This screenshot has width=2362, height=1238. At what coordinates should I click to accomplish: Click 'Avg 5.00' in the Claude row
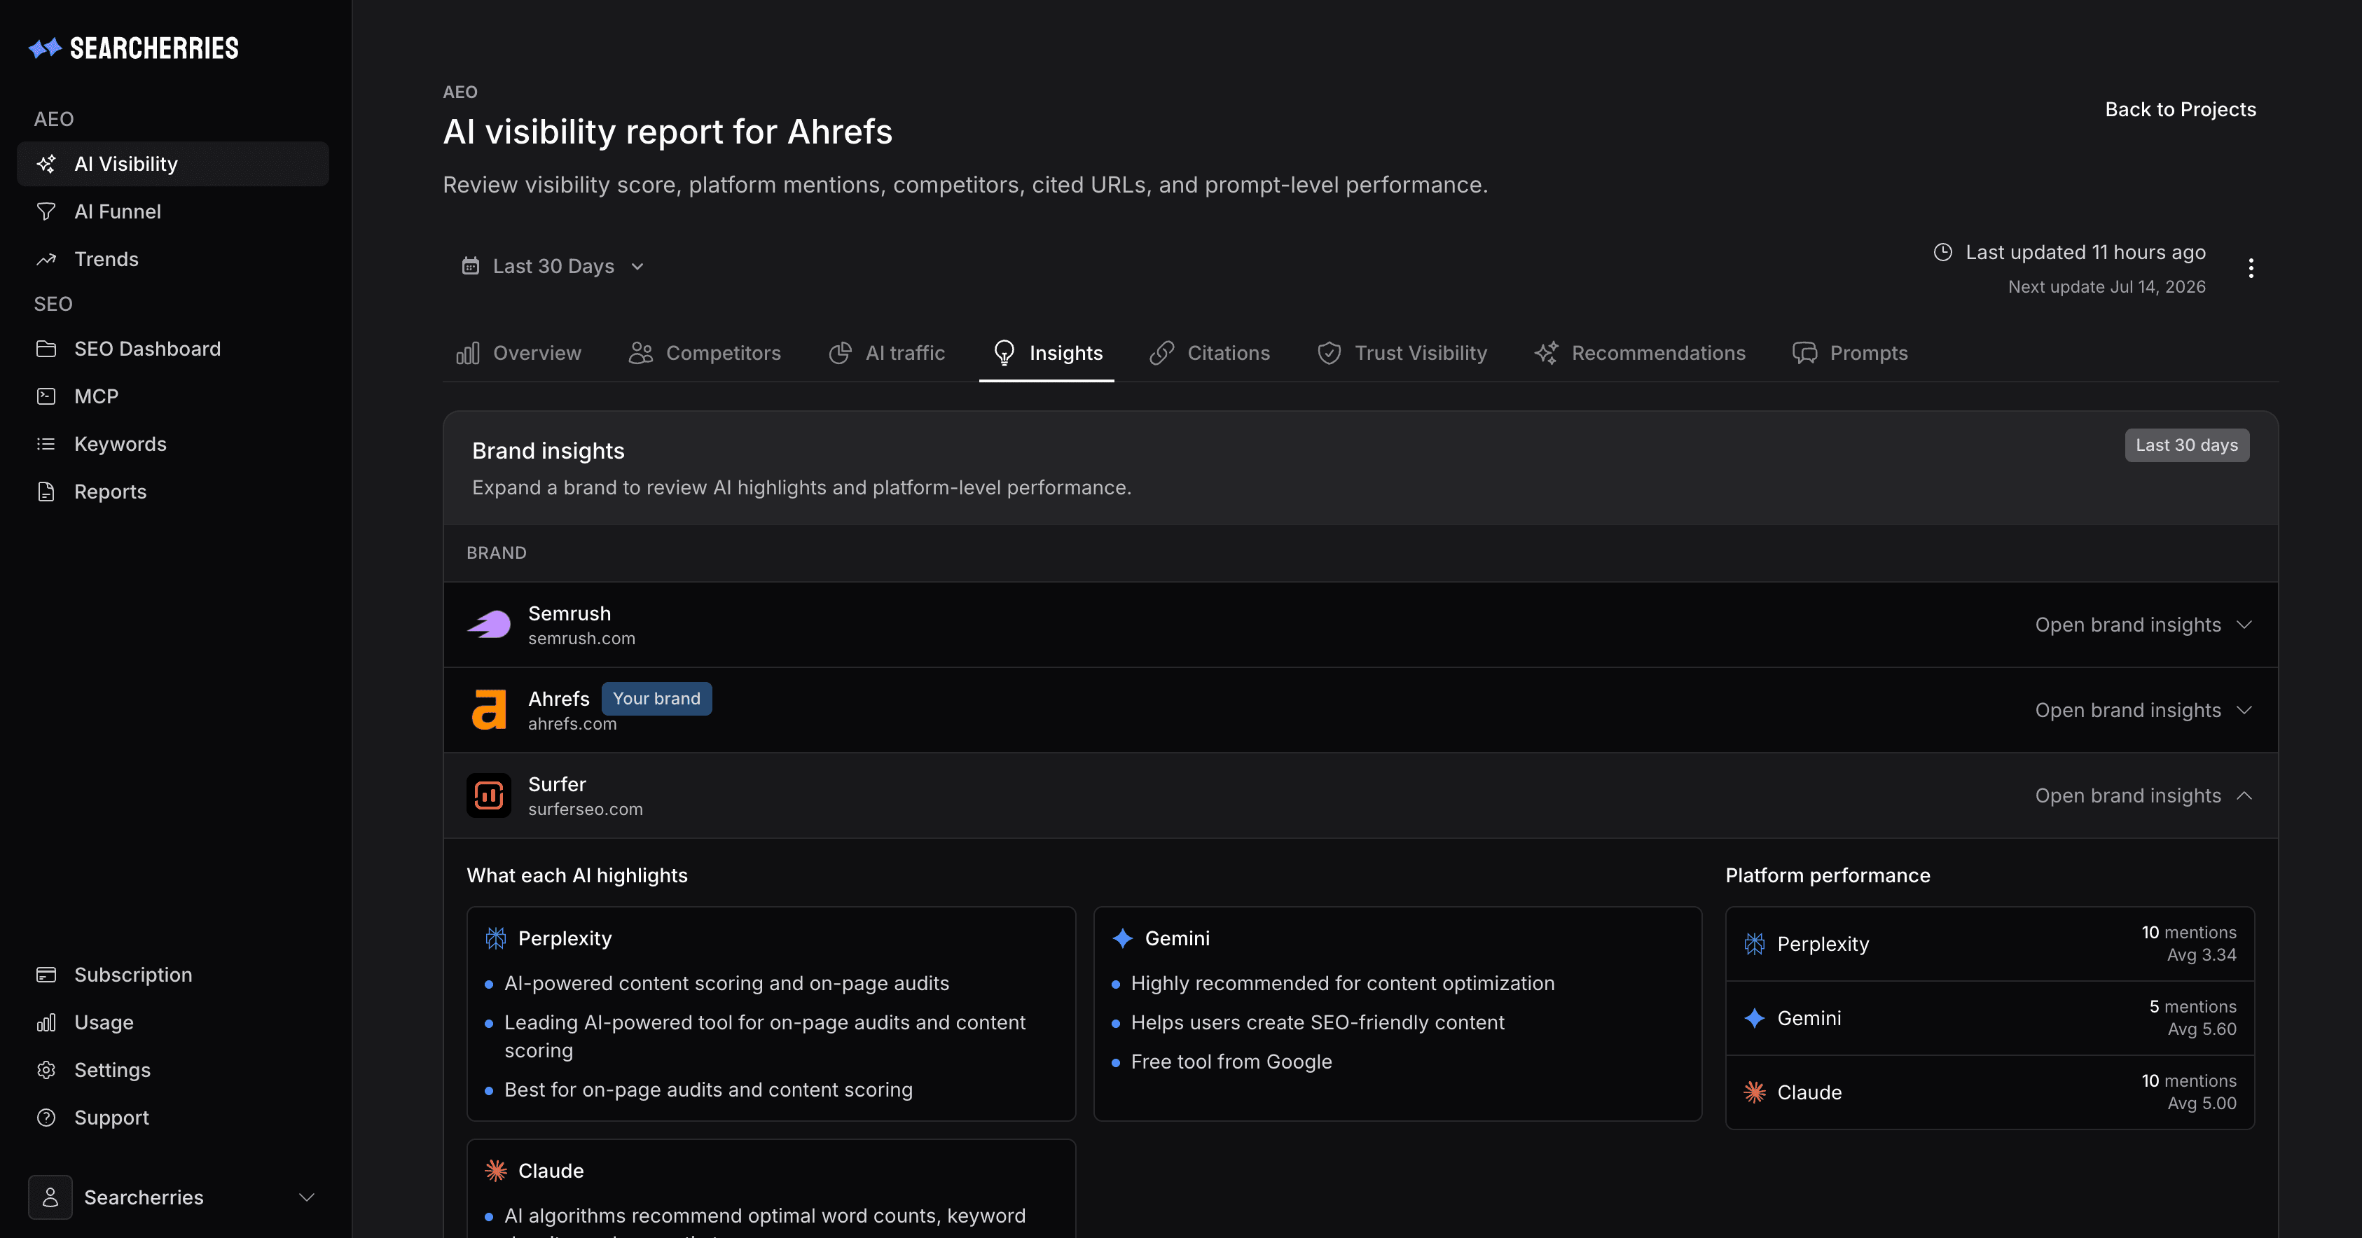pyautogui.click(x=2202, y=1104)
